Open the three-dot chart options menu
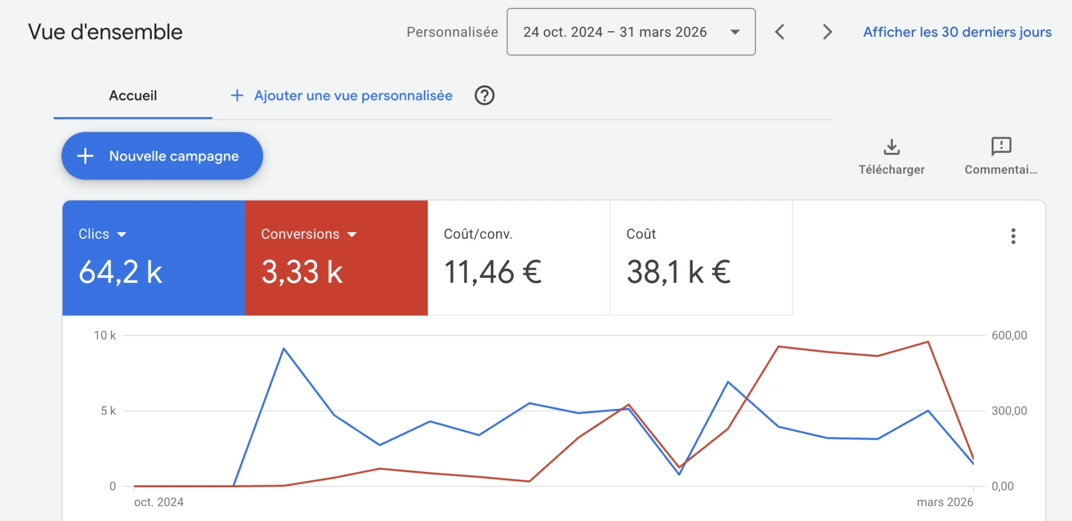 click(1013, 236)
